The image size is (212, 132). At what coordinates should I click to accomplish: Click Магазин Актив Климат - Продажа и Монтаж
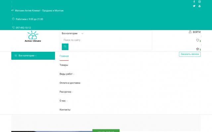pos(39,11)
